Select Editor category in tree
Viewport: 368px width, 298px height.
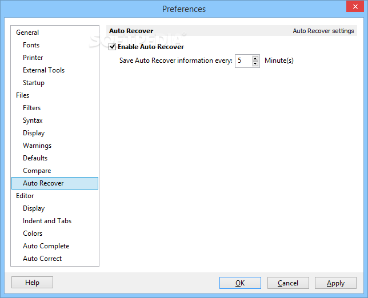pos(25,196)
